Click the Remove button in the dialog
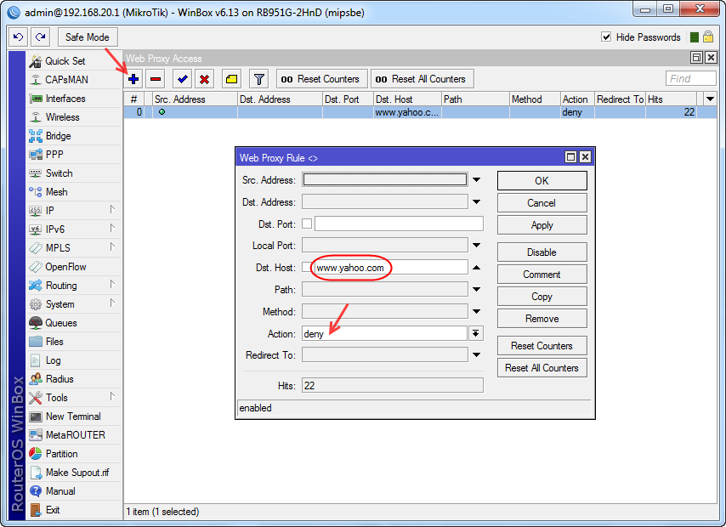The image size is (726, 527). click(x=542, y=319)
